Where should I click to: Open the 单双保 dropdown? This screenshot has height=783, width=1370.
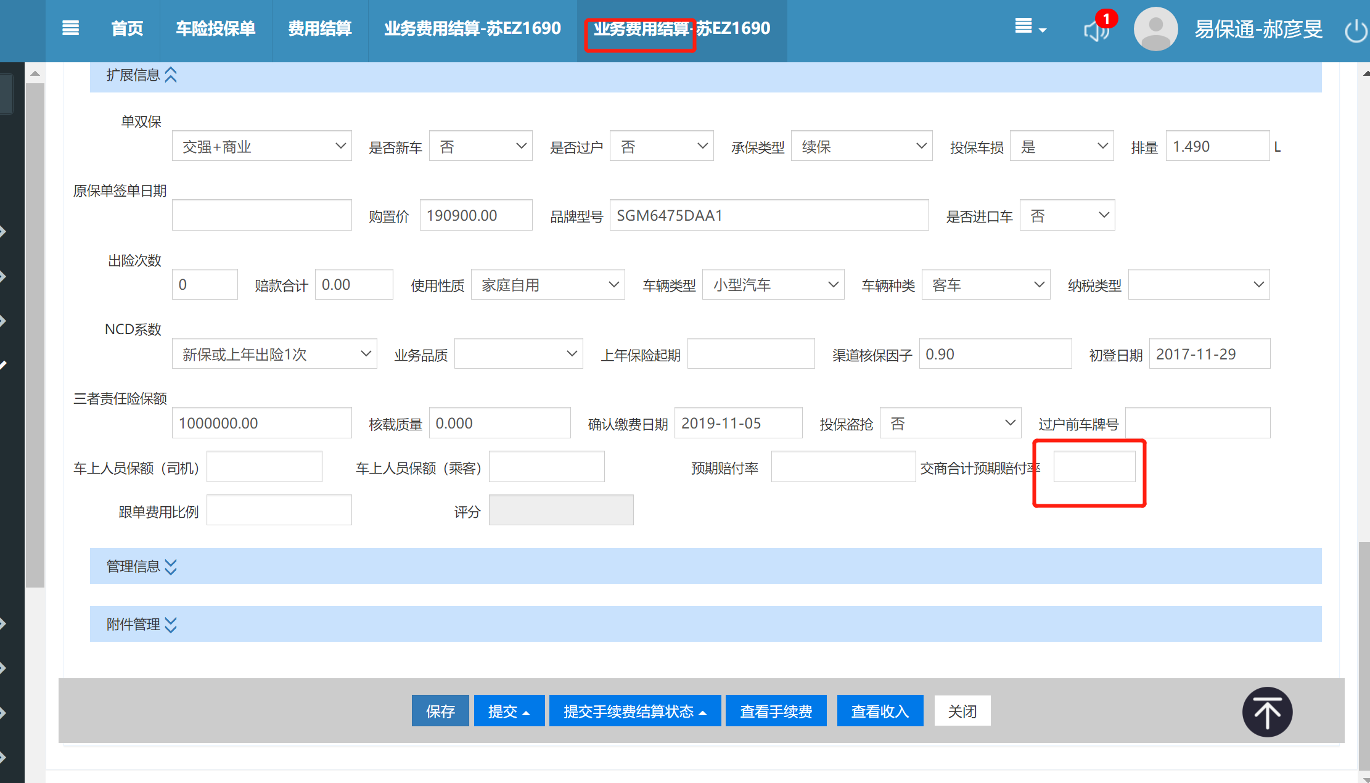[261, 146]
